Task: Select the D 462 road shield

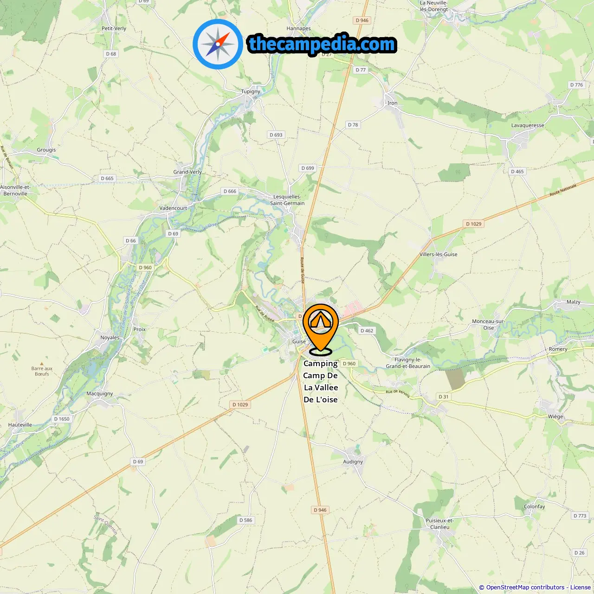Action: 367,331
